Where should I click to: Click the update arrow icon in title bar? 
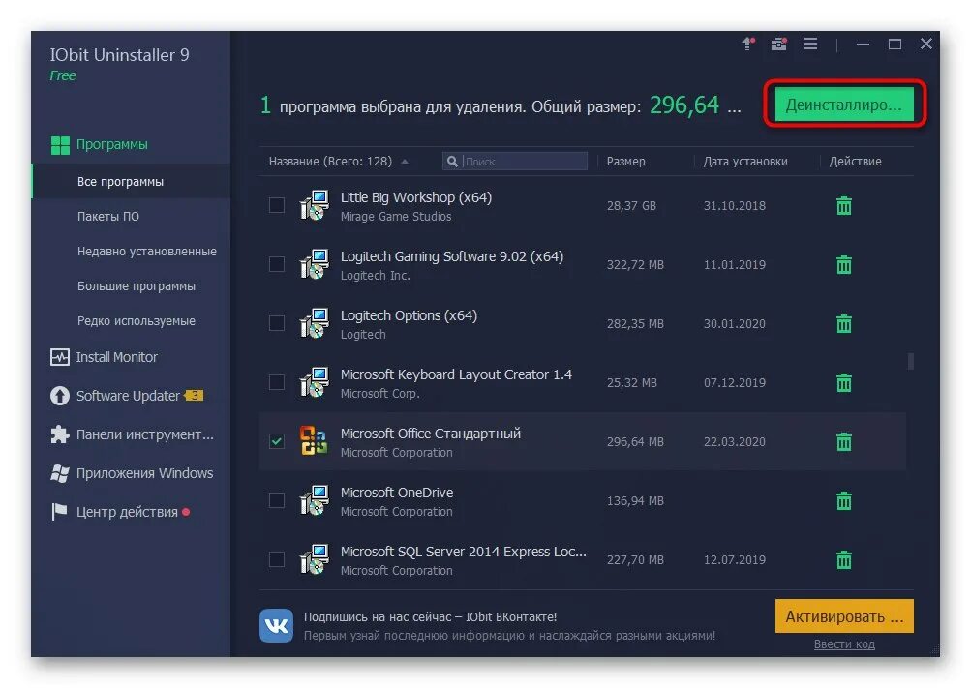(x=748, y=44)
